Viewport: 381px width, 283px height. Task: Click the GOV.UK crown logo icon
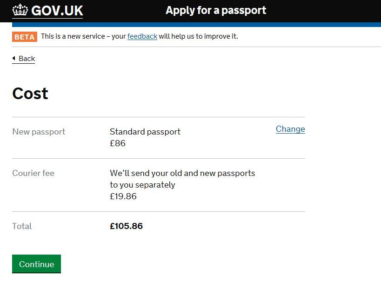[20, 10]
